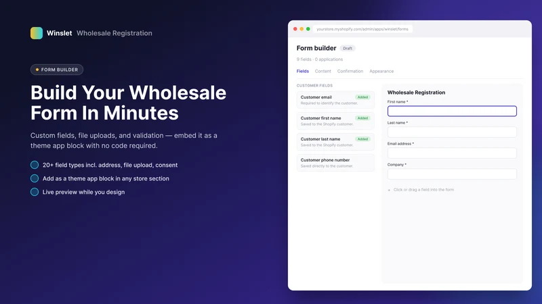The width and height of the screenshot is (542, 304).
Task: Click the 'Live preview while you design' text
Action: (x=83, y=192)
